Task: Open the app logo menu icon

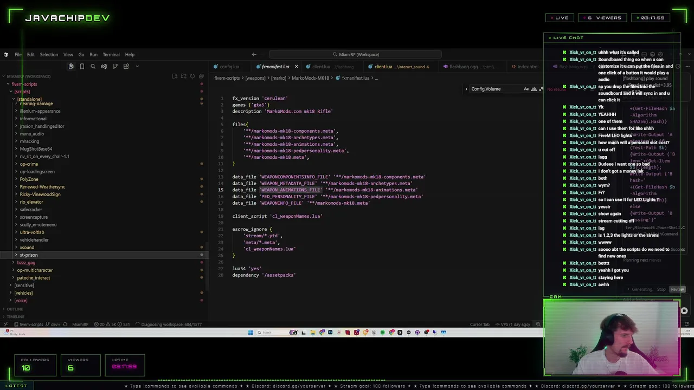Action: (x=6, y=54)
